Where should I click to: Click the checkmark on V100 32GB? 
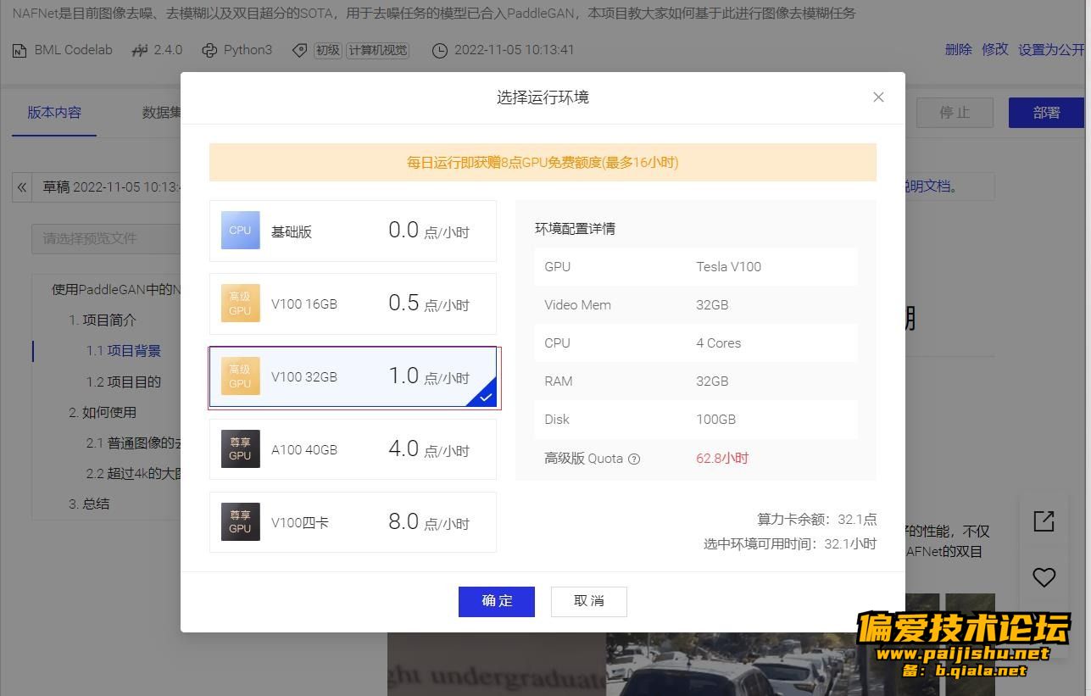[x=486, y=396]
